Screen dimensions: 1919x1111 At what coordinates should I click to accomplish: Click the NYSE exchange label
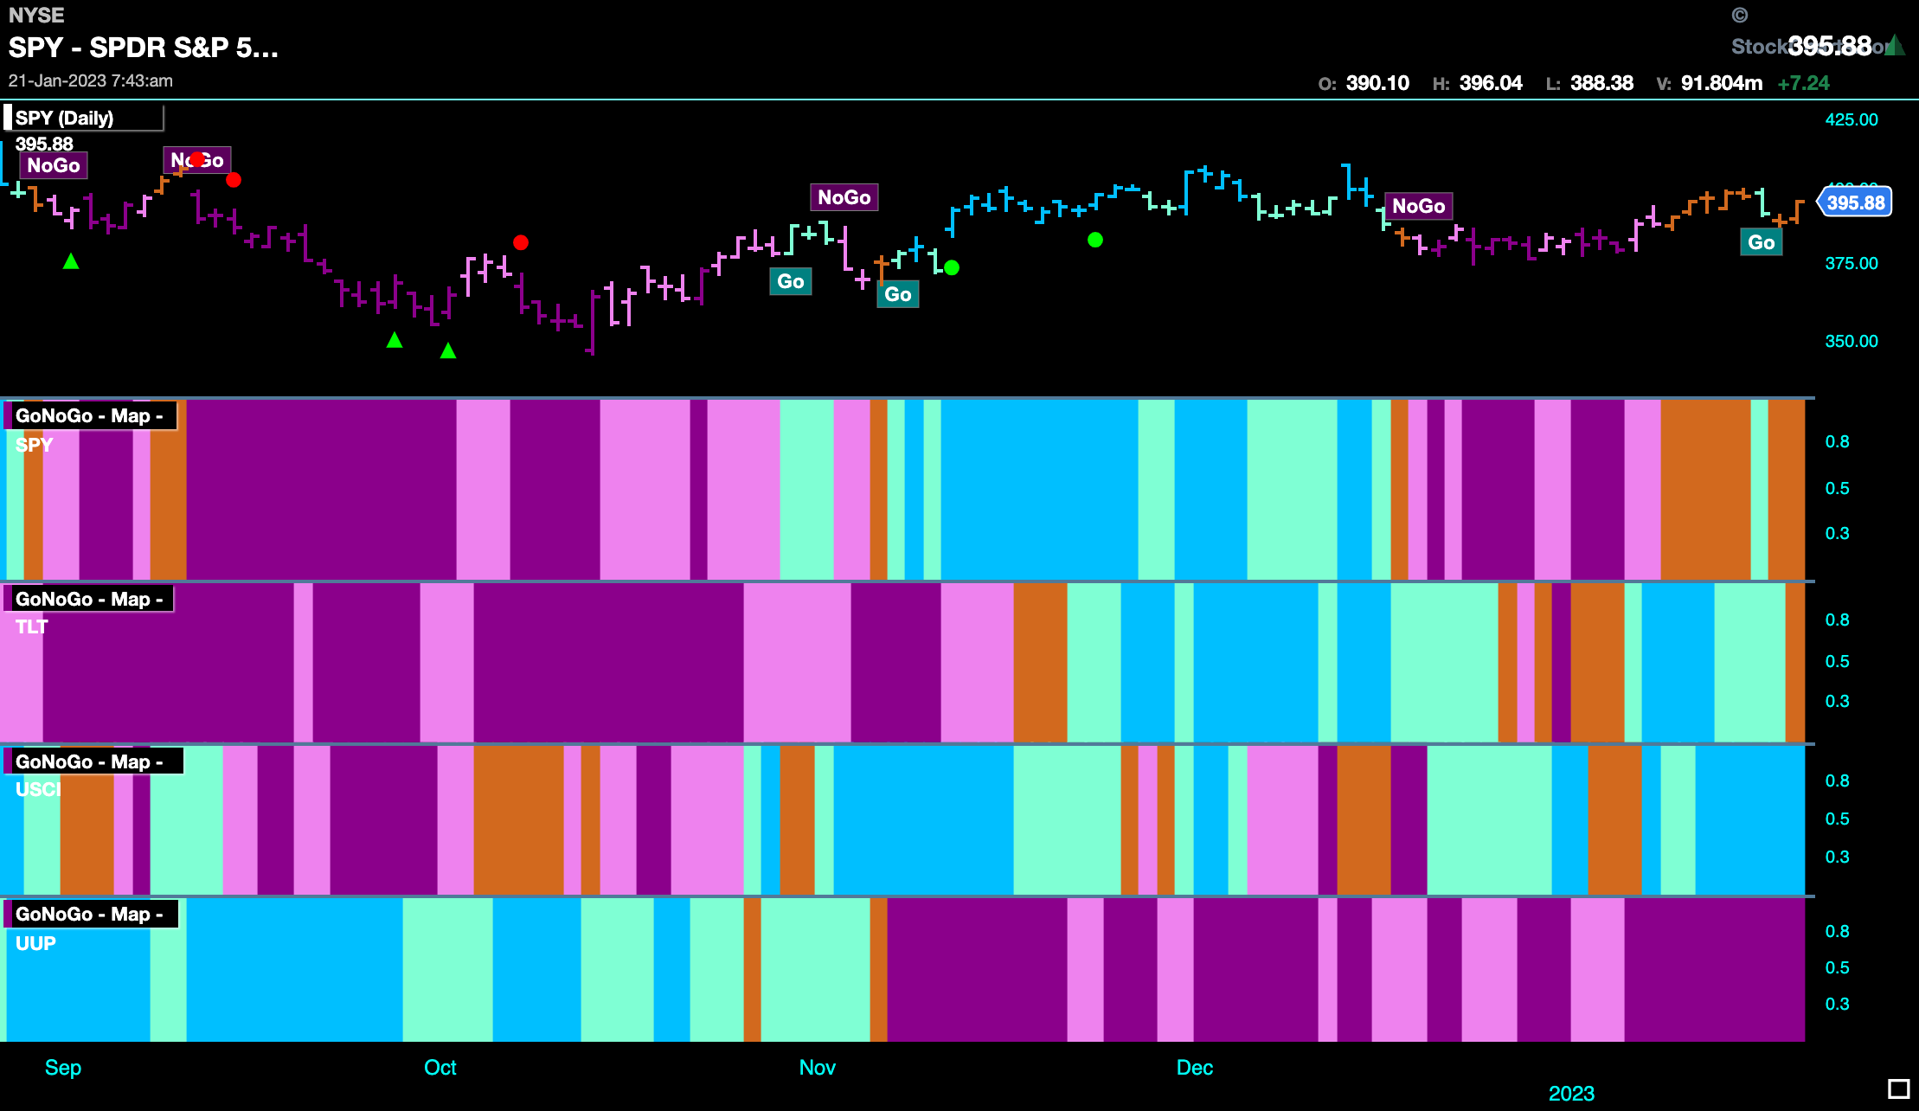[x=36, y=16]
